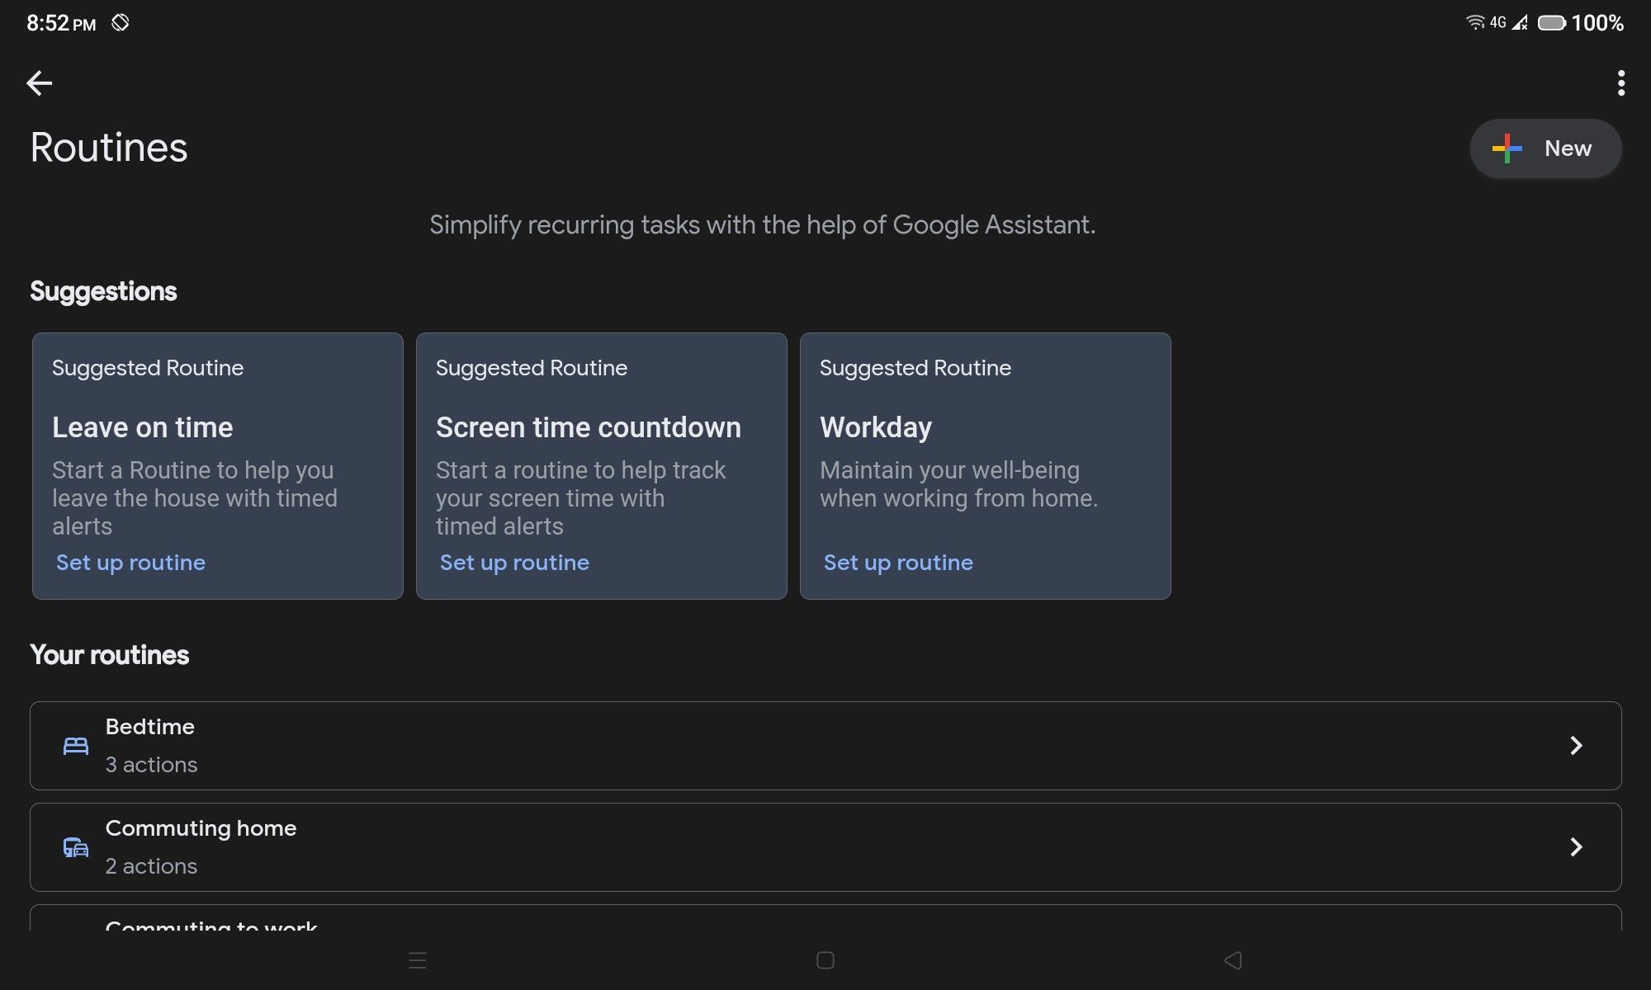Expand Bedtime routine using its chevron
The width and height of the screenshot is (1651, 990).
tap(1575, 746)
